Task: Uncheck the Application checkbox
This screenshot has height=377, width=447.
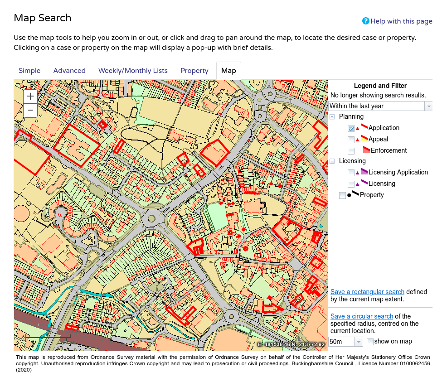Action: (x=351, y=128)
